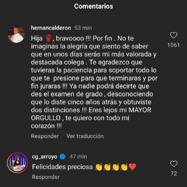Open the hernancalderon username link
The width and height of the screenshot is (187, 187).
point(51,28)
